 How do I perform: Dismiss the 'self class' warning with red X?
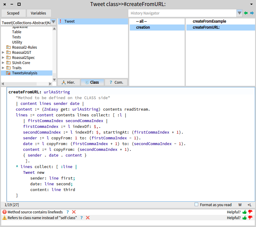tap(88, 218)
